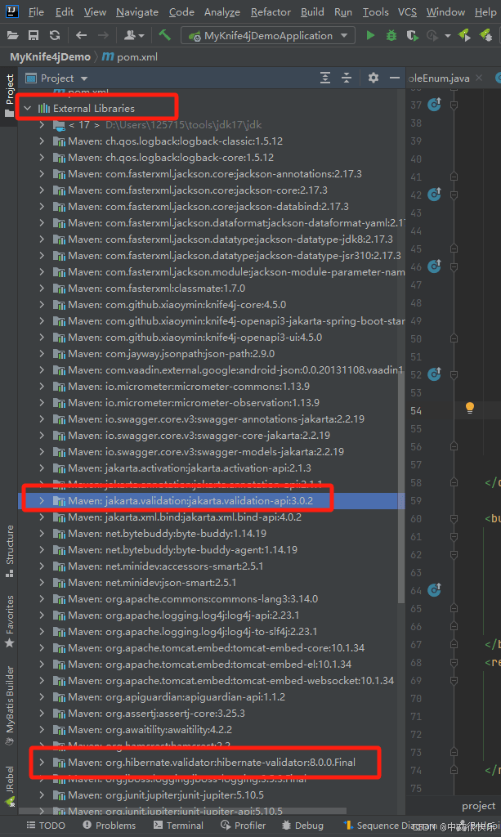Open the MyKnife4jDemoApplication run configuration dropdown
The image size is (501, 837).
pos(268,36)
